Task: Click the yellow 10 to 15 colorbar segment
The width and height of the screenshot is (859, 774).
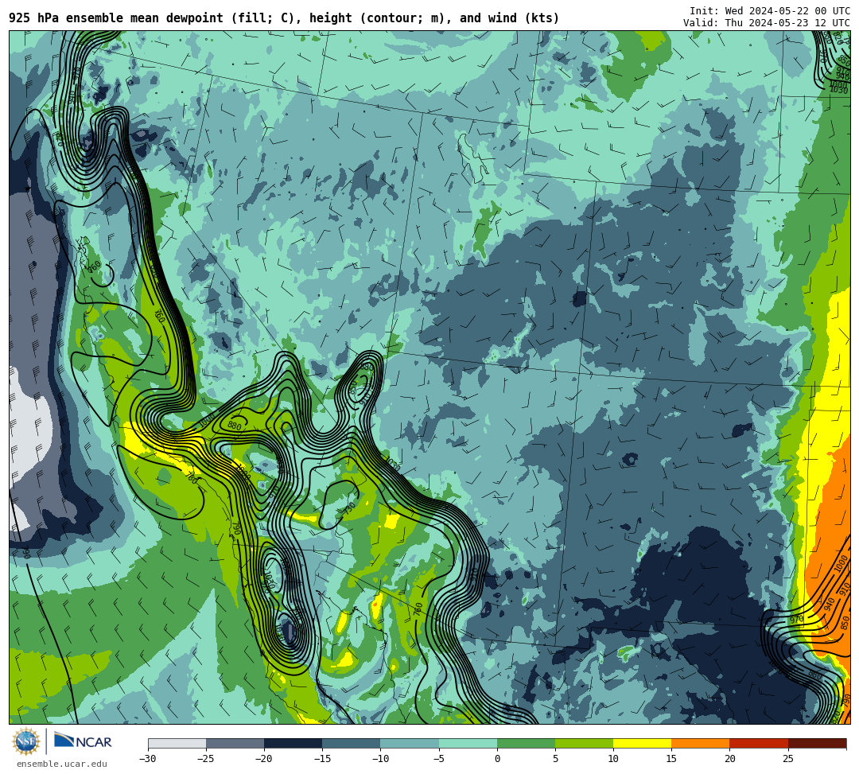Action: point(642,743)
